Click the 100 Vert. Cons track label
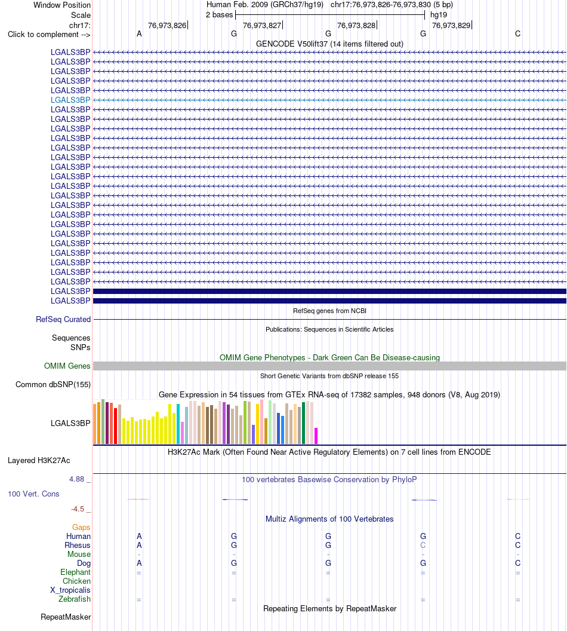This screenshot has height=631, width=567. (x=33, y=494)
